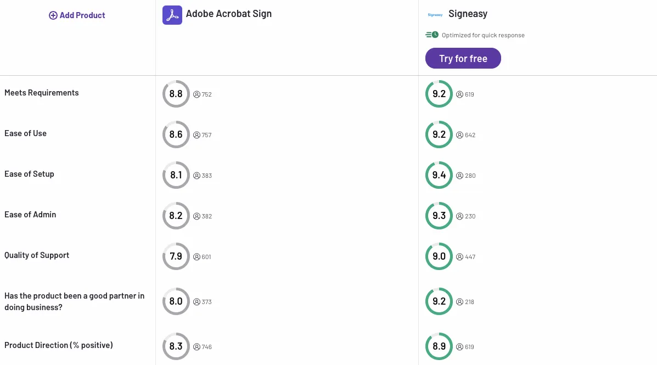Click Signeasy's 9.4 Ease of Setup rating circle

coord(439,175)
